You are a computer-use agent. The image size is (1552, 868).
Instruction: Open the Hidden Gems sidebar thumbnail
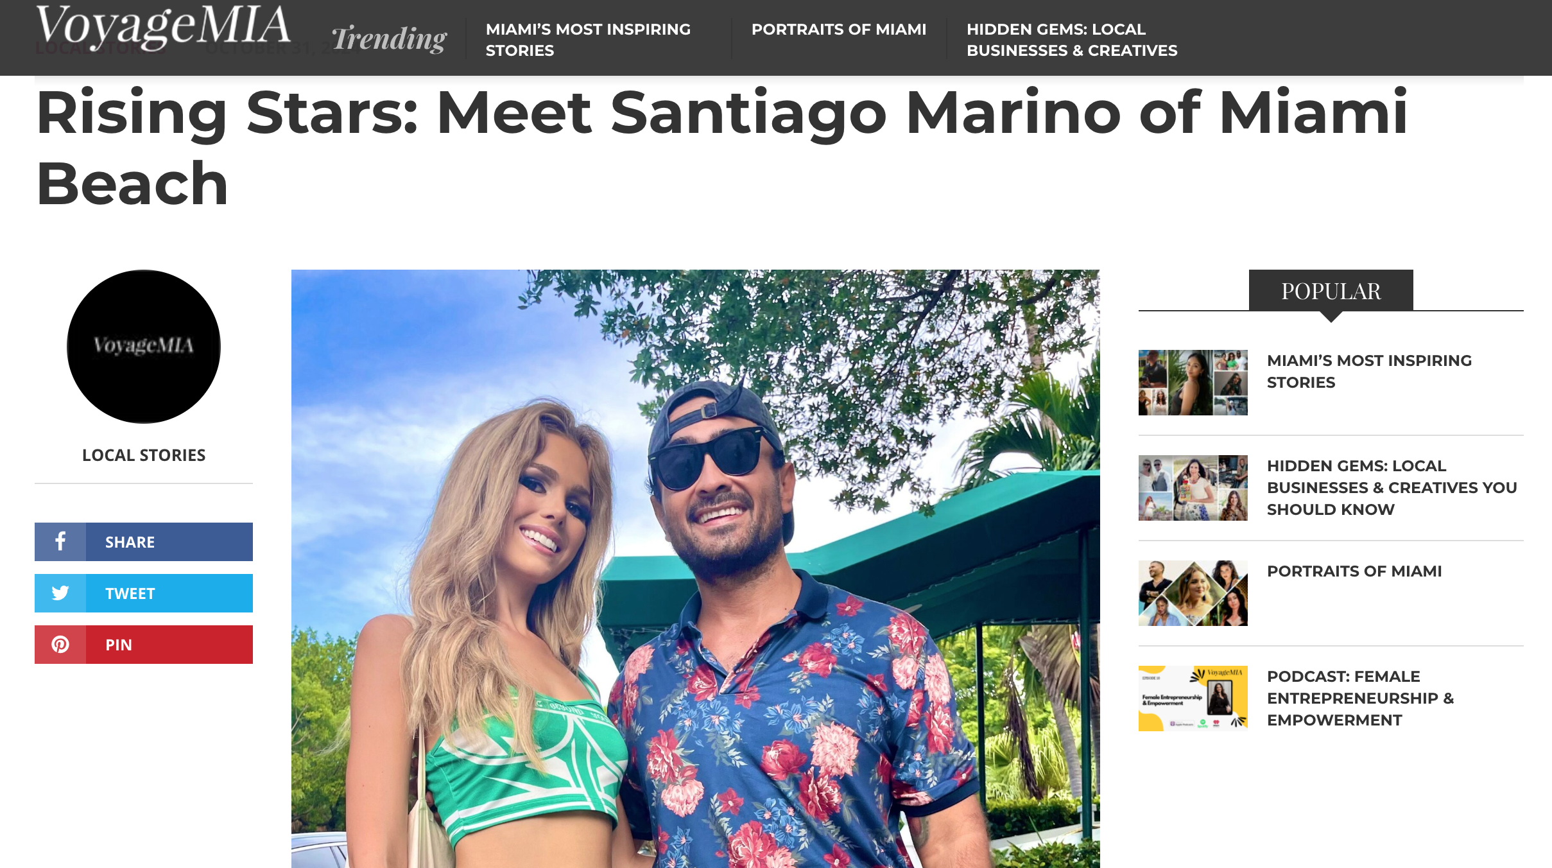pos(1193,487)
